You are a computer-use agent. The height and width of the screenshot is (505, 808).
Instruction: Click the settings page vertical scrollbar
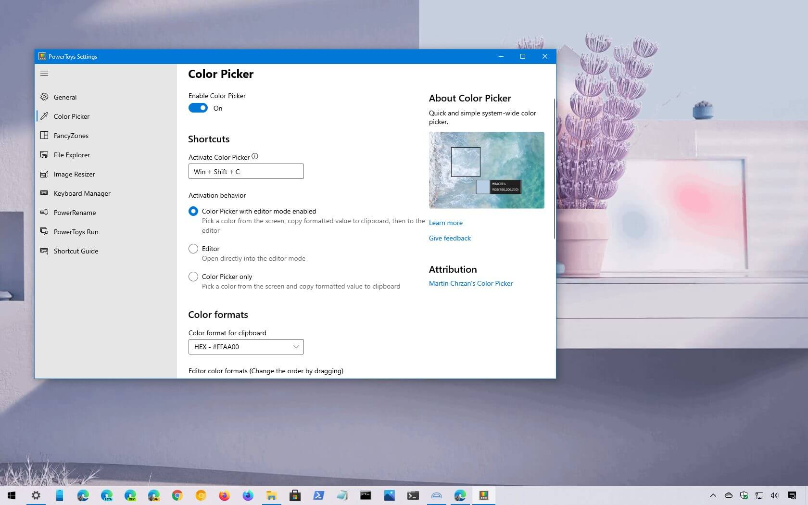(x=554, y=168)
